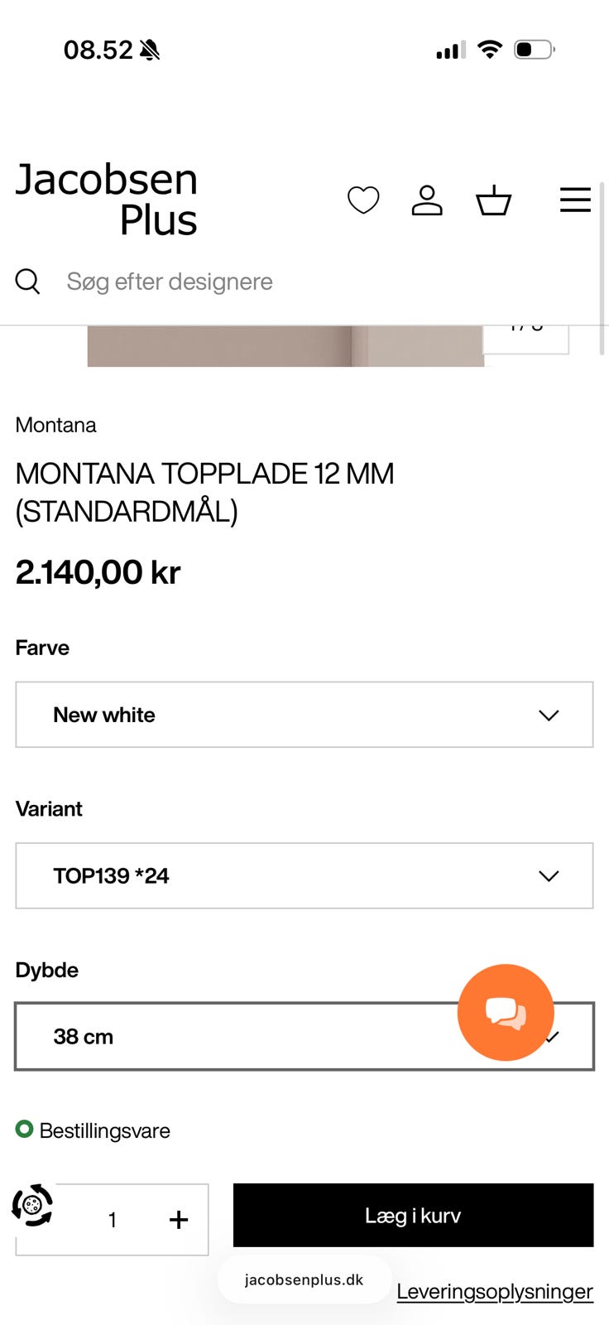The width and height of the screenshot is (609, 1325).
Task: Open the Leveringsoplysninger link
Action: coord(495,1291)
